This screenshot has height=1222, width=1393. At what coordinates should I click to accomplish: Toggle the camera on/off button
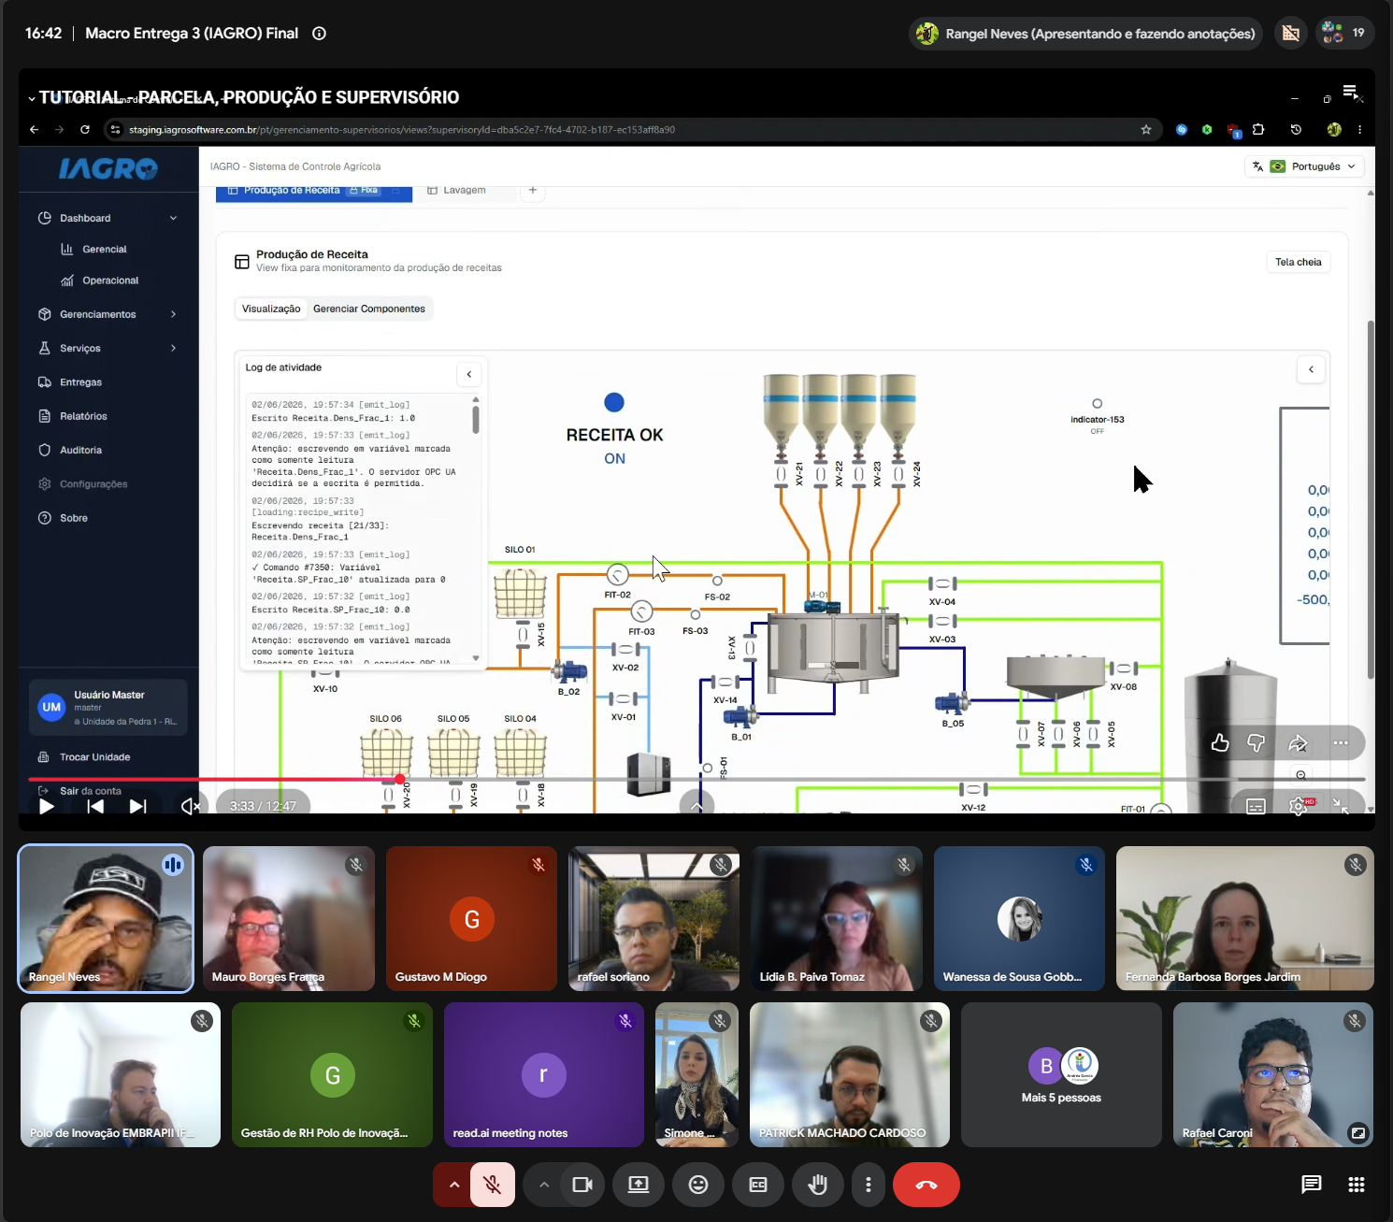pos(582,1185)
